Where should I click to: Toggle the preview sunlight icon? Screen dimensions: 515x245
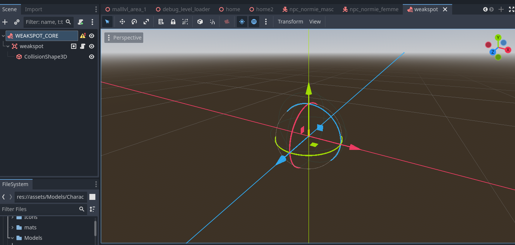point(242,22)
